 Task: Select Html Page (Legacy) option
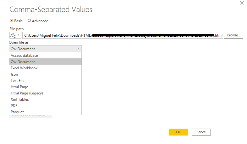pos(27,93)
